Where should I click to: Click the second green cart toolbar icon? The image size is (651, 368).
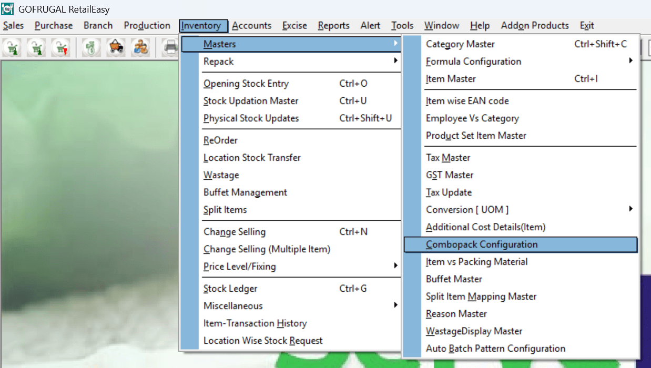[x=36, y=47]
